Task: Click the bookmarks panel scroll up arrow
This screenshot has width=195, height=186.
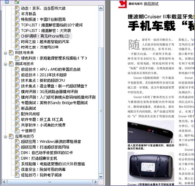Action: (101, 8)
